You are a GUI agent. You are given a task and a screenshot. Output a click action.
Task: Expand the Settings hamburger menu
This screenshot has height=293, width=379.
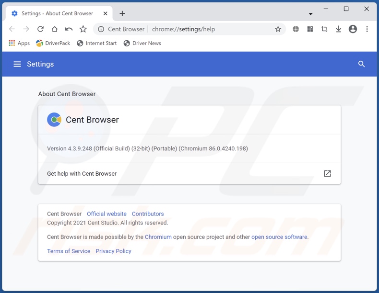point(17,64)
